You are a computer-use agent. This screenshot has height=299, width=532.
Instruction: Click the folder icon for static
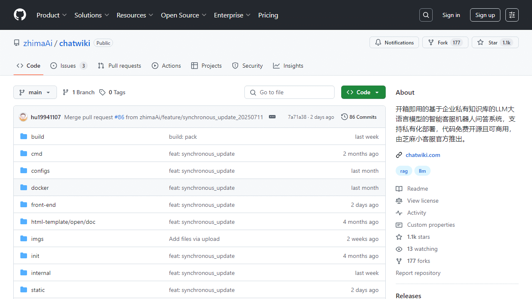pyautogui.click(x=24, y=290)
